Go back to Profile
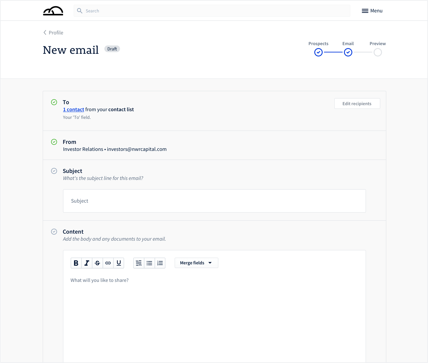 click(x=53, y=33)
